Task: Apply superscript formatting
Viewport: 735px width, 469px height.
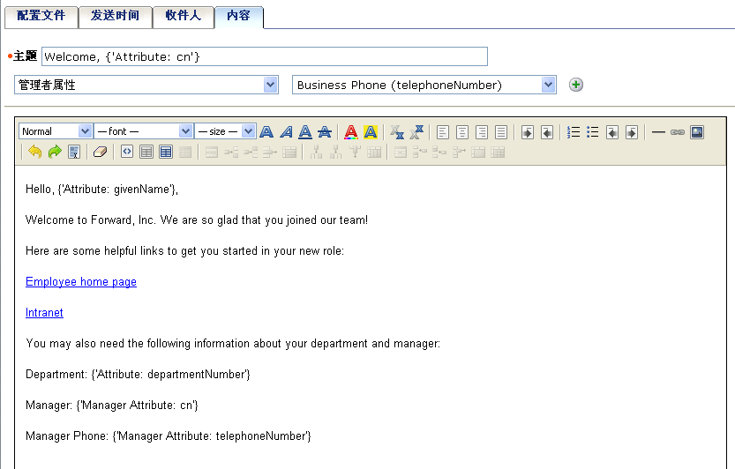Action: click(x=416, y=132)
